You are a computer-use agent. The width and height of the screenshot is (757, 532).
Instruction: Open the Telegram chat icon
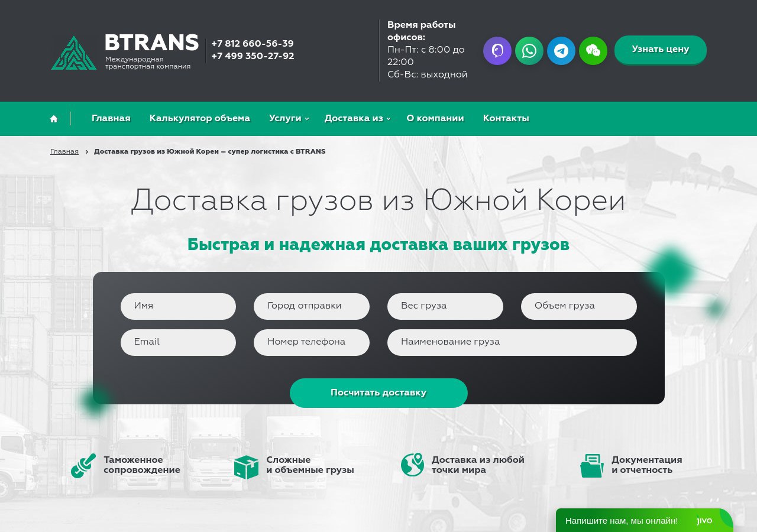(561, 51)
